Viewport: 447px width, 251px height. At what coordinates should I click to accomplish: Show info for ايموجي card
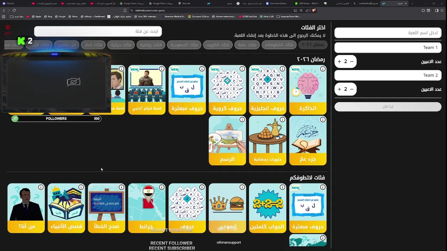pos(242,187)
